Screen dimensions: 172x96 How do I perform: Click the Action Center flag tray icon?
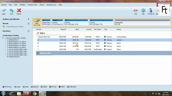[153, 94]
